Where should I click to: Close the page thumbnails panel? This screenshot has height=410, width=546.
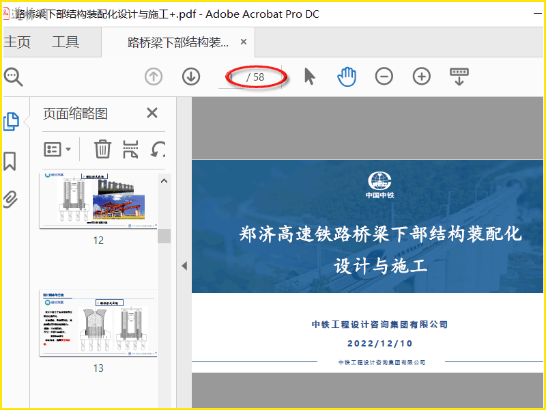coord(152,113)
